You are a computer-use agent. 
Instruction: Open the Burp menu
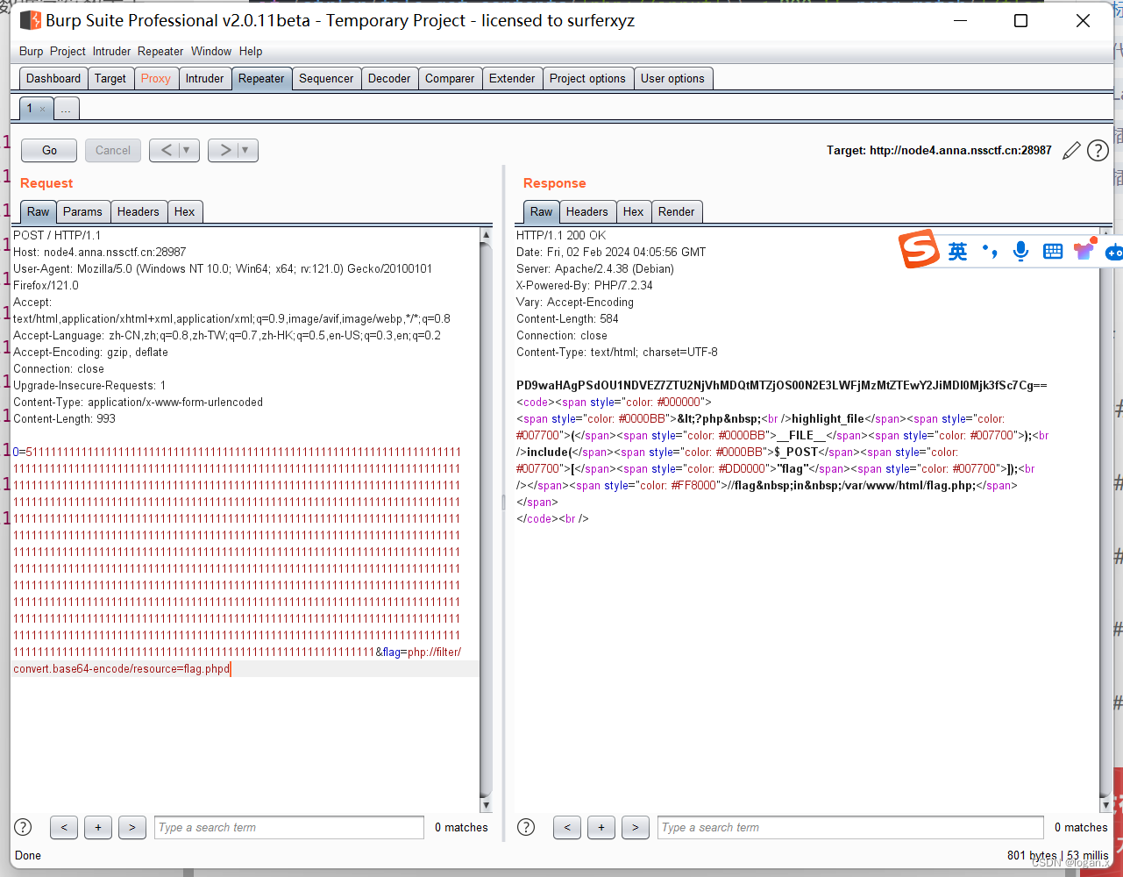[32, 51]
